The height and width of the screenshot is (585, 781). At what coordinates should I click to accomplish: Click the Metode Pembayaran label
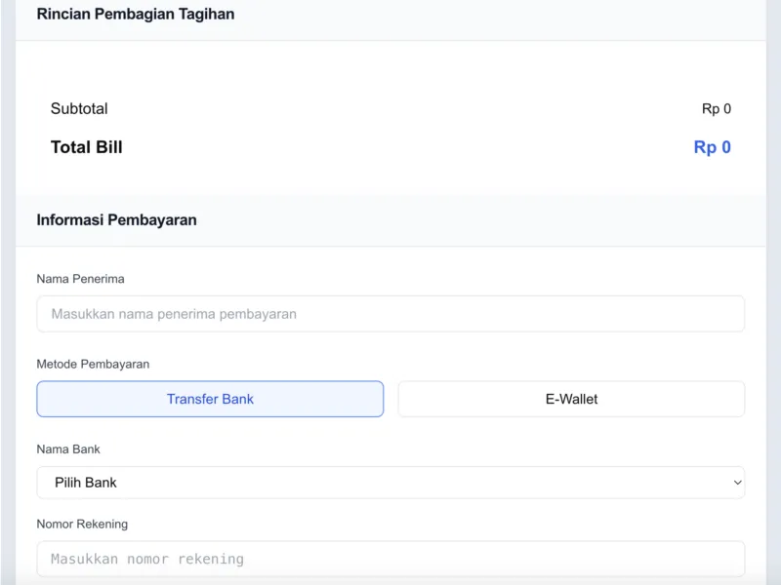93,364
